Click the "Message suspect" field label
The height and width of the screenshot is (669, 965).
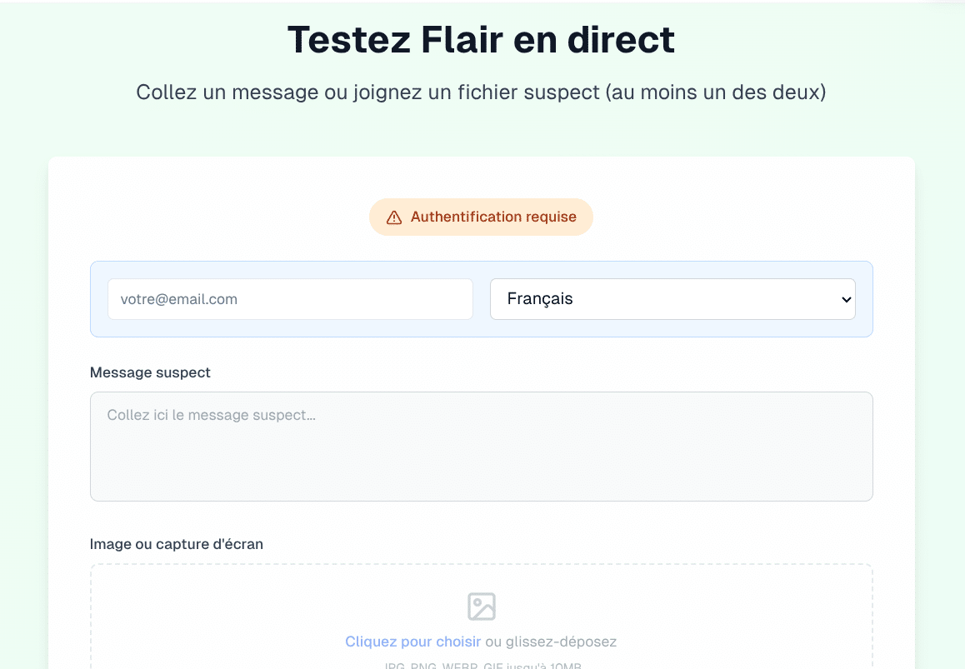(x=150, y=372)
